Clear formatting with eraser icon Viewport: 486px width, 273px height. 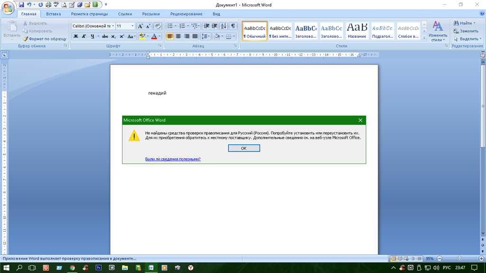point(158,26)
